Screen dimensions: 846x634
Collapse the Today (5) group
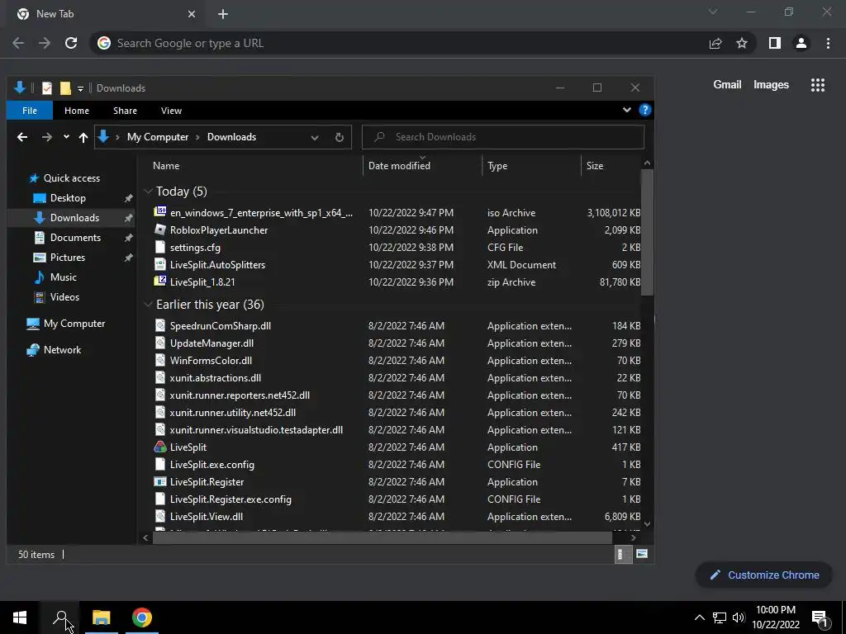149,192
